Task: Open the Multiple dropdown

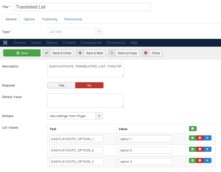Action: point(75,116)
